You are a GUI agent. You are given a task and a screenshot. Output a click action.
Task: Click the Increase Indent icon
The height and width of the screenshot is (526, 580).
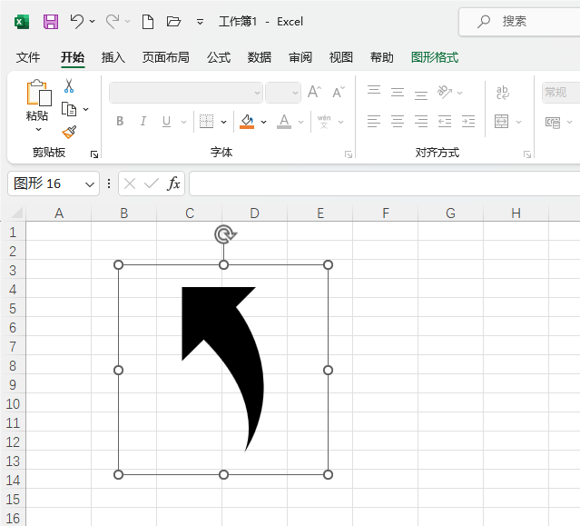pos(468,121)
